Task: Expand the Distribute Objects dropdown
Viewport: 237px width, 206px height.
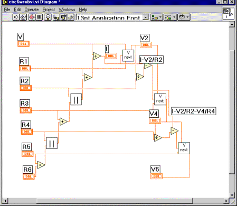Action: (170, 17)
